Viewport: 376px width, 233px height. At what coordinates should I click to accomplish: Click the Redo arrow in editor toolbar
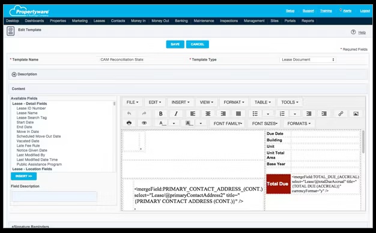[x=144, y=114]
